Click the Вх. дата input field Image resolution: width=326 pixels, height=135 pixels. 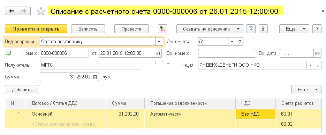297,53
